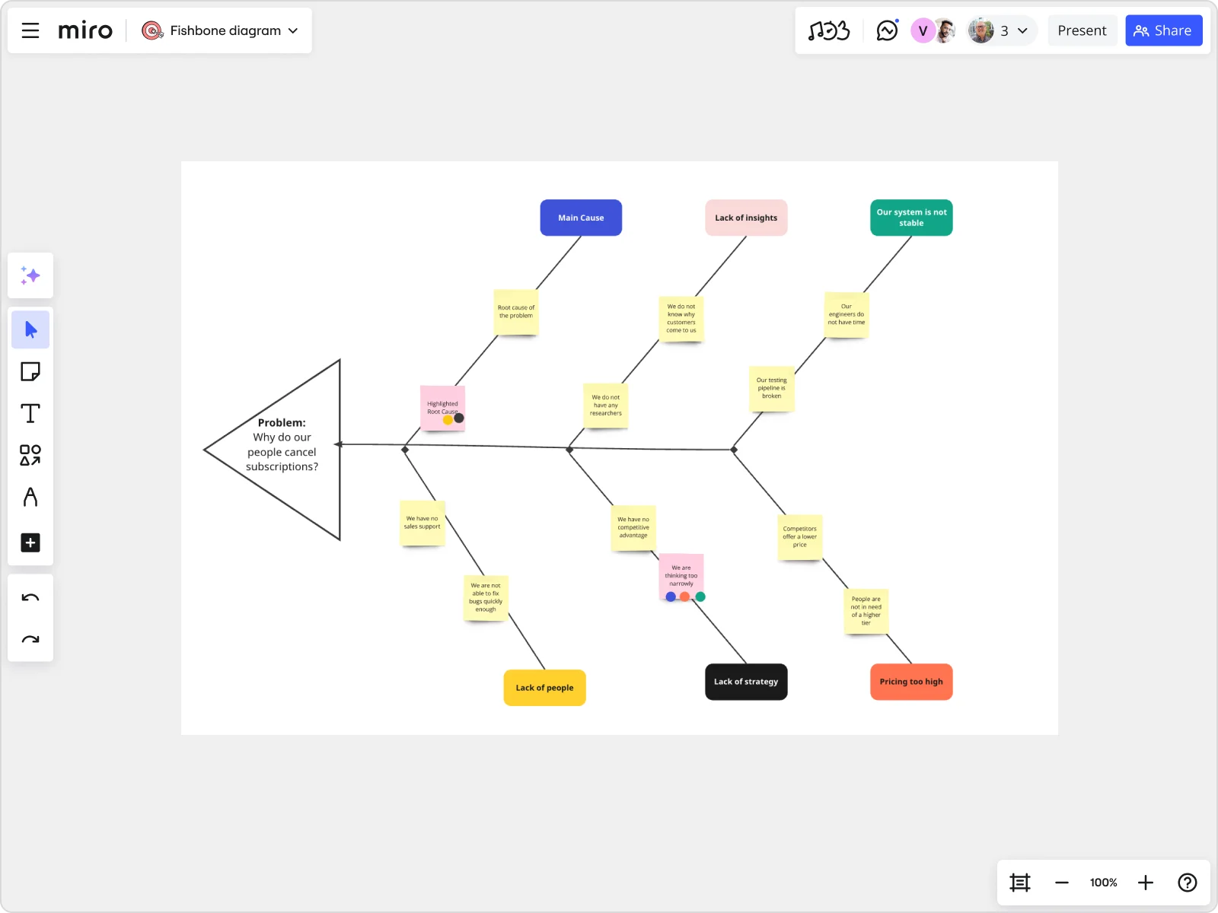
Task: Zoom in with the plus button
Action: pos(1145,883)
